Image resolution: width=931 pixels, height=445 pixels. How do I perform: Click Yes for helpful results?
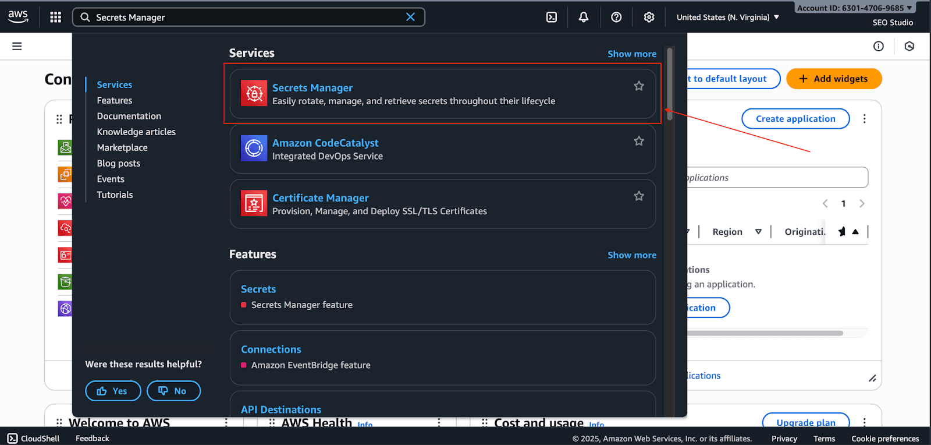(x=113, y=391)
